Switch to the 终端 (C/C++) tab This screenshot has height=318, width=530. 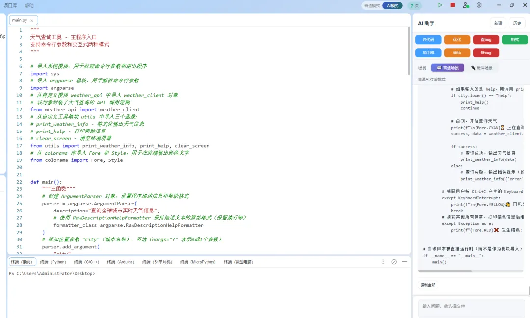[x=86, y=262]
